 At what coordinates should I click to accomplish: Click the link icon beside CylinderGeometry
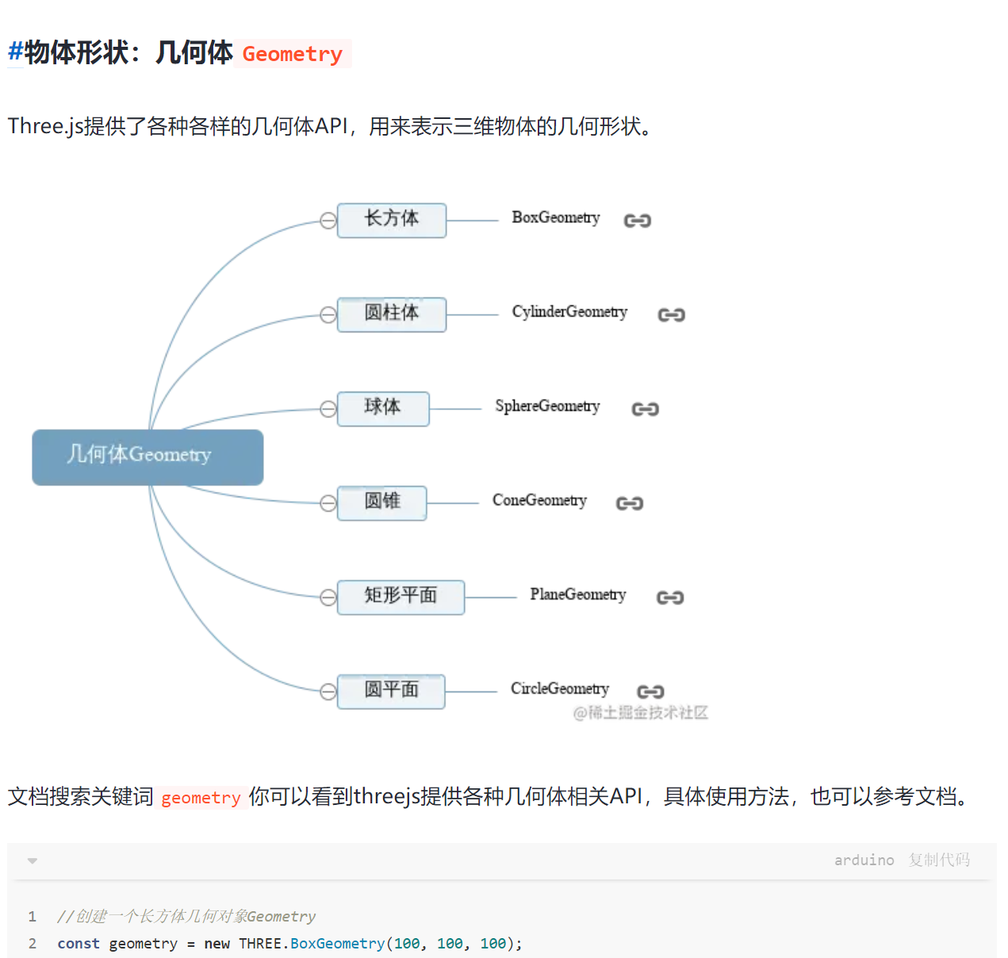(x=671, y=315)
